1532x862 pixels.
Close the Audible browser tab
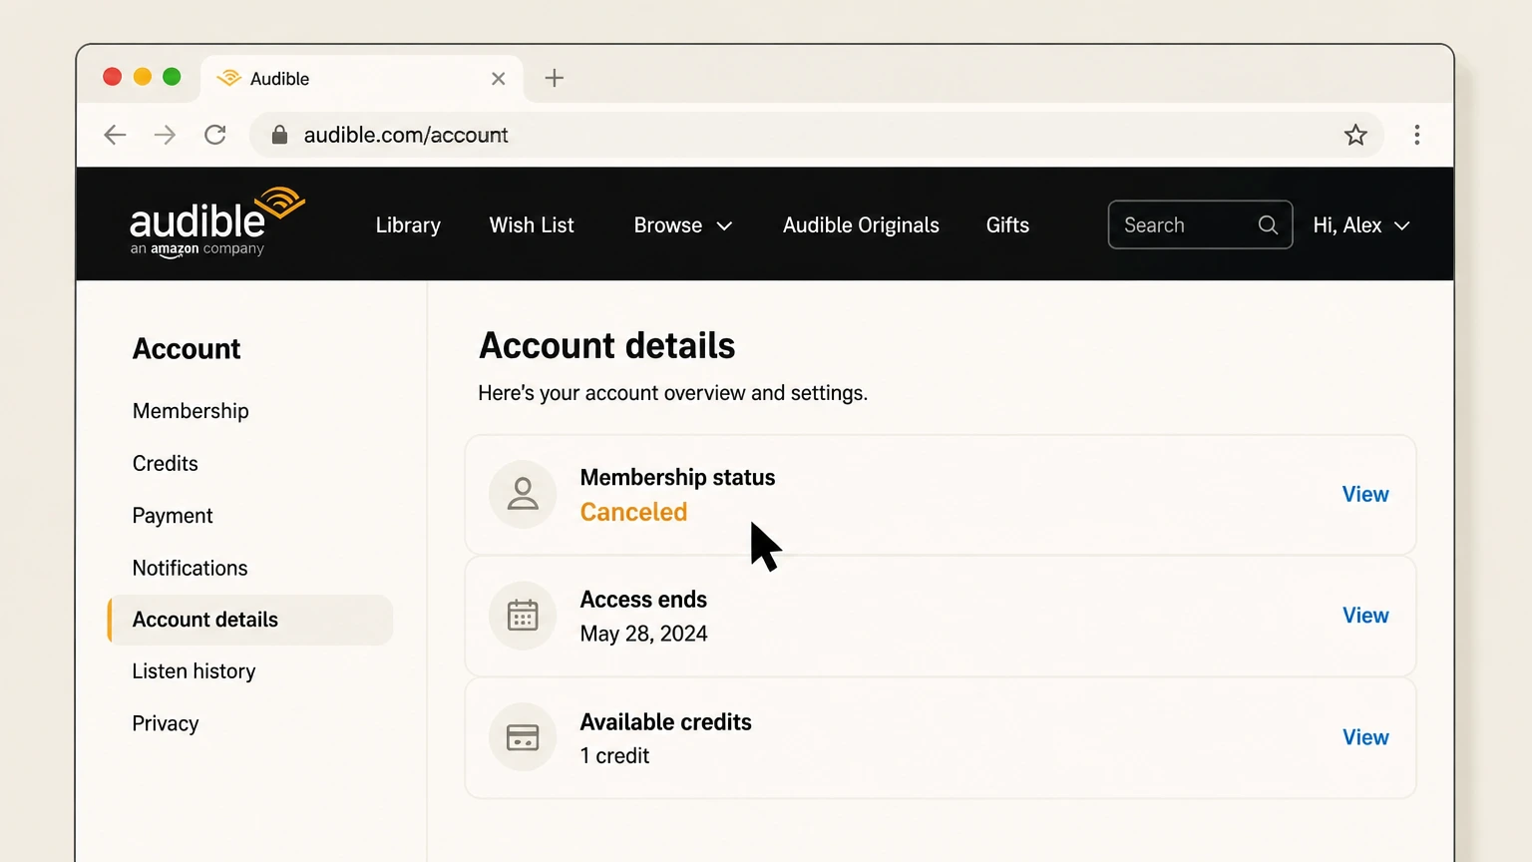pos(499,78)
